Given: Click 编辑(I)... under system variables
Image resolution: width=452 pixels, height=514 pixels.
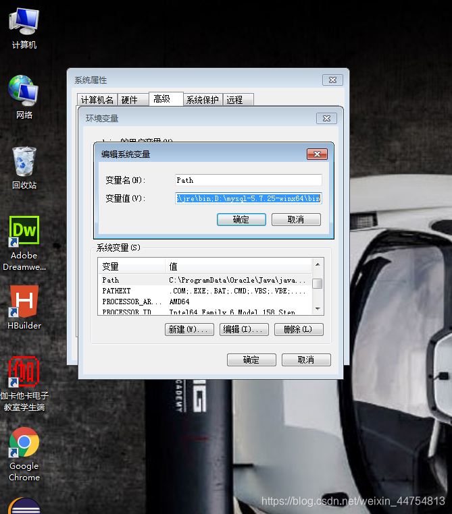Looking at the screenshot, I should click(x=244, y=329).
